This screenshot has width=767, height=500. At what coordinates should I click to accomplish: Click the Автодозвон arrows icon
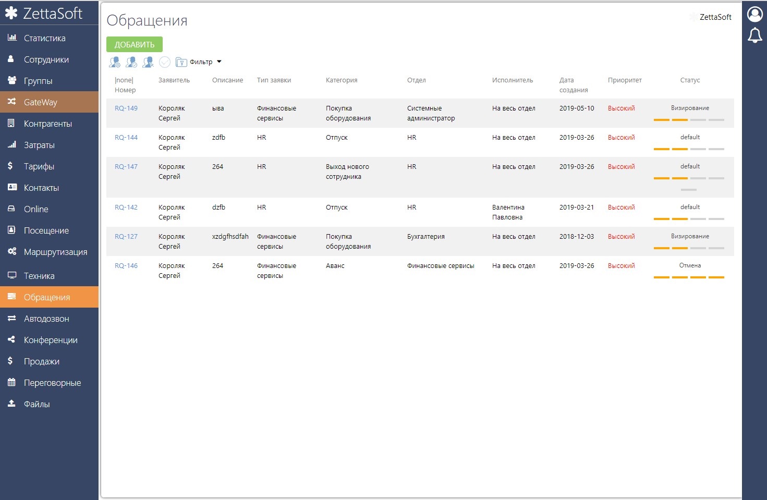(11, 318)
